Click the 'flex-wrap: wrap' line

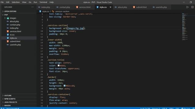(58, 100)
